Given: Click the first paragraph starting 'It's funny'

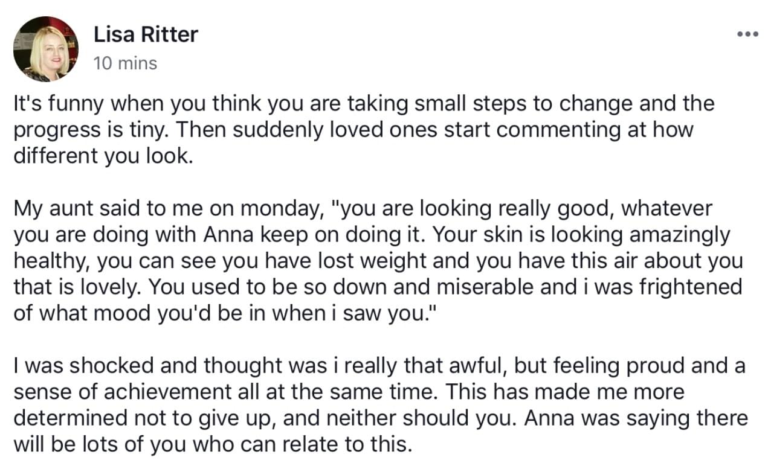Looking at the screenshot, I should point(364,129).
